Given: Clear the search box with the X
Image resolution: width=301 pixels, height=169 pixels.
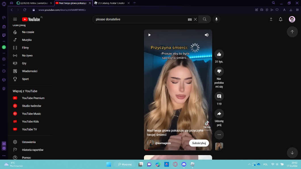Looking at the screenshot, I should coord(195,19).
